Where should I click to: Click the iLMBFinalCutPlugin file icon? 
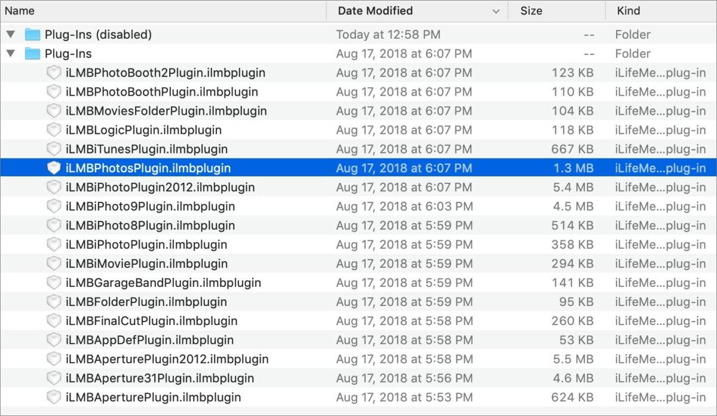(54, 321)
